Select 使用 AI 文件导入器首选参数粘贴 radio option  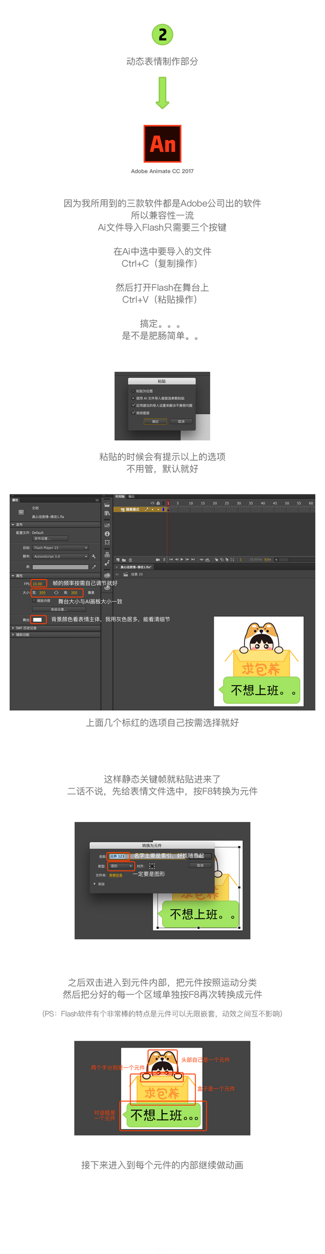click(133, 398)
